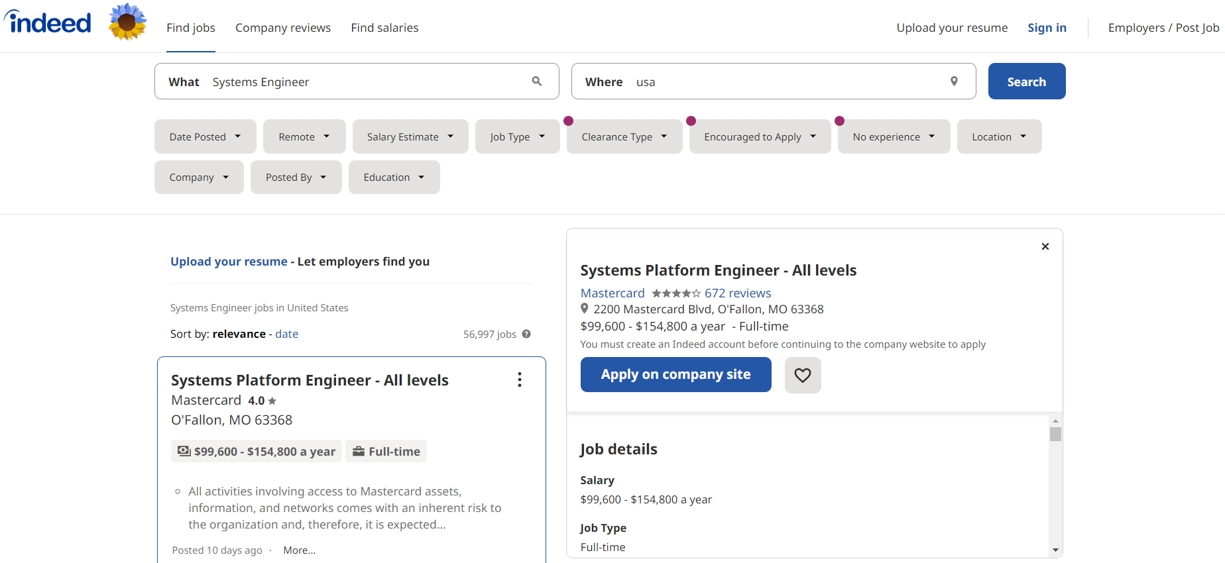Click Upload your resume link in results
This screenshot has height=563, width=1225.
(x=229, y=262)
